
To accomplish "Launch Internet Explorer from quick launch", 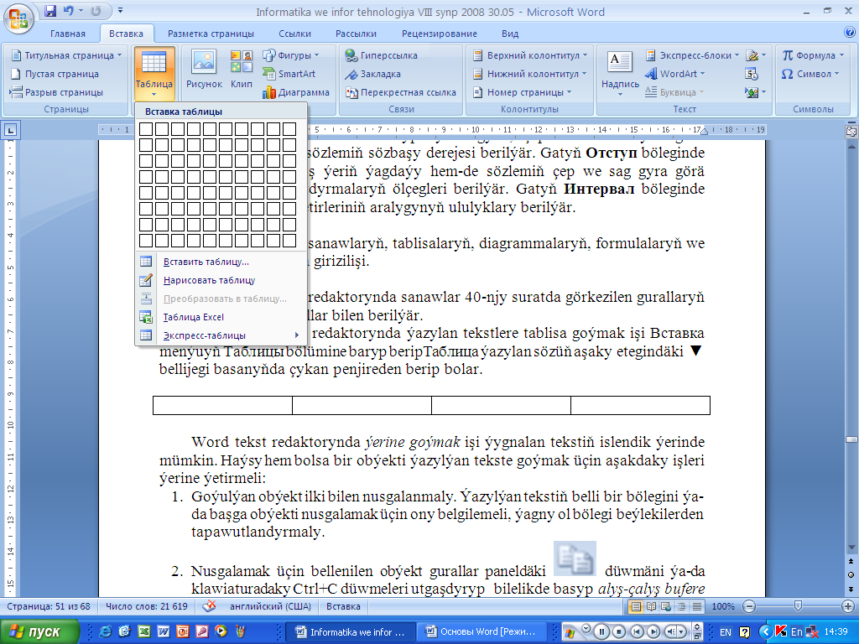I will (106, 631).
